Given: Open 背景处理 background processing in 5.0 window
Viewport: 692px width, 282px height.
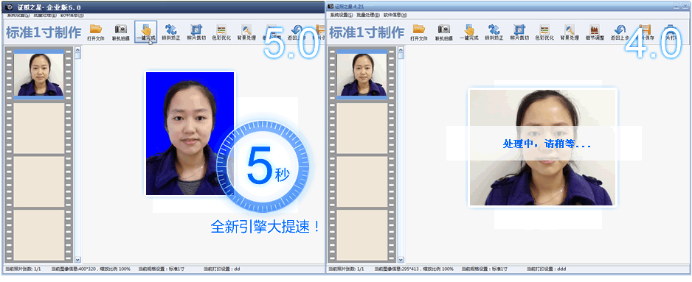Looking at the screenshot, I should (246, 32).
